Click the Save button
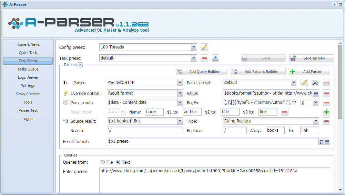Viewport: 345px width, 195px height. [x=263, y=58]
